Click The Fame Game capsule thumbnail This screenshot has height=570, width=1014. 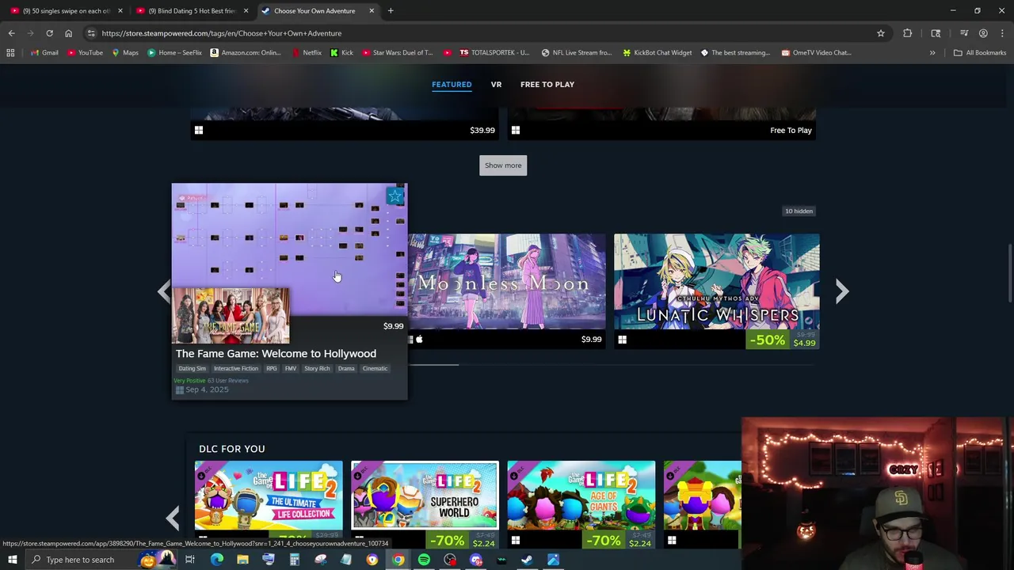click(x=231, y=315)
